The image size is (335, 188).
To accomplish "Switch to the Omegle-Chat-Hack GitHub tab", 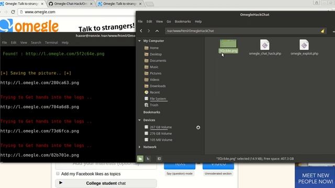I will click(71, 4).
